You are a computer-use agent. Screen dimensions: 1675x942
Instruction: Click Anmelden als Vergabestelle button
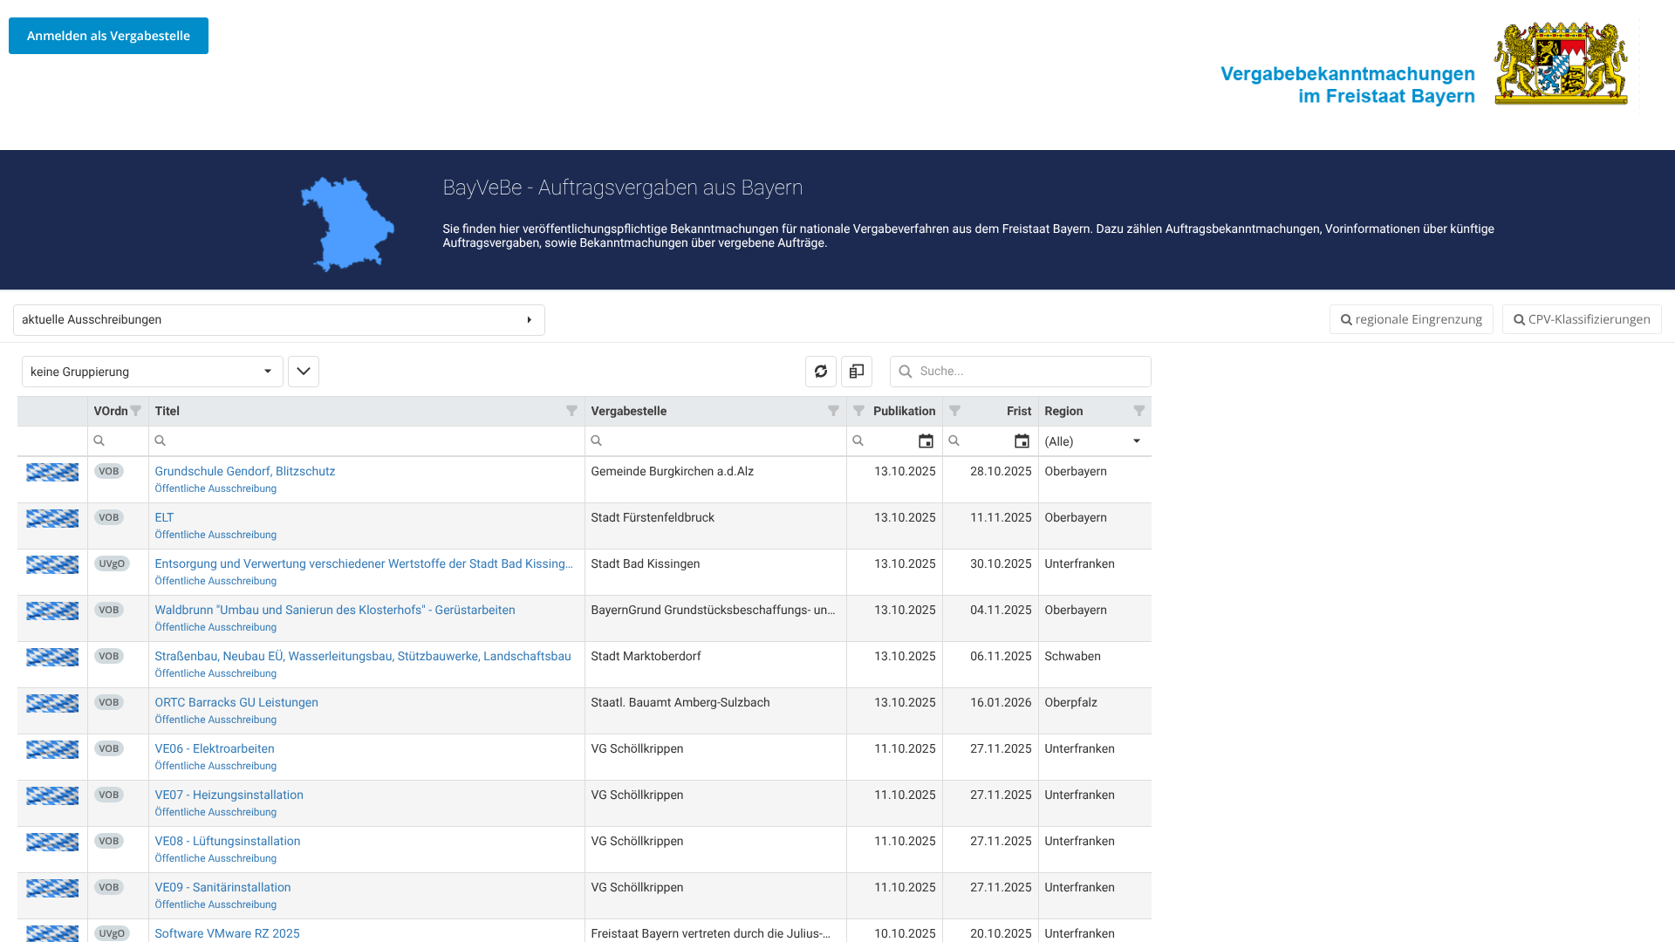(108, 36)
